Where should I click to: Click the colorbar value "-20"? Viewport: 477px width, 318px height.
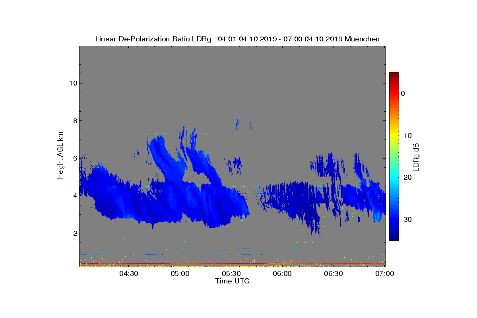406,178
